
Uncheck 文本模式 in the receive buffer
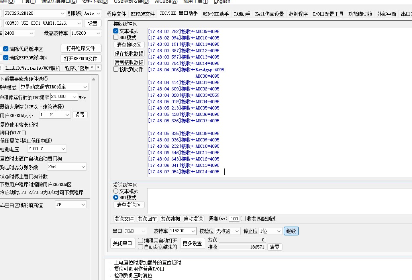116,31
